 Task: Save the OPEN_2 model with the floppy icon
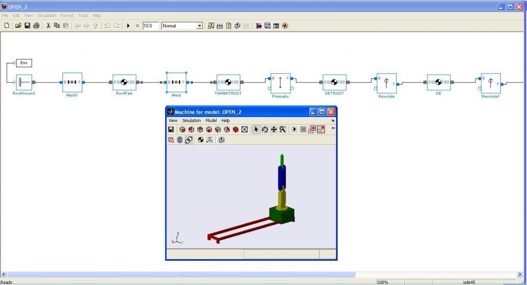click(x=27, y=26)
